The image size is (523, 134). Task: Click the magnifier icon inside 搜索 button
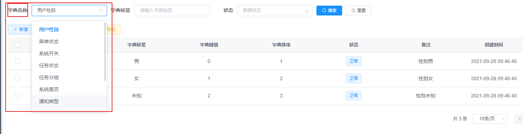[324, 11]
